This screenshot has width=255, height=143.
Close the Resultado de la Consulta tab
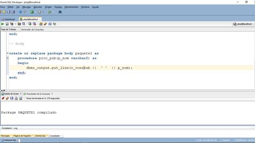(x=52, y=94)
